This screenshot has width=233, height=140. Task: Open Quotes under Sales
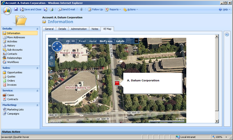tap(9, 77)
